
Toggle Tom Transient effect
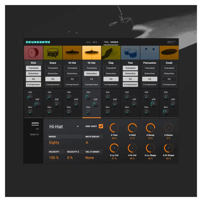tap(130, 68)
